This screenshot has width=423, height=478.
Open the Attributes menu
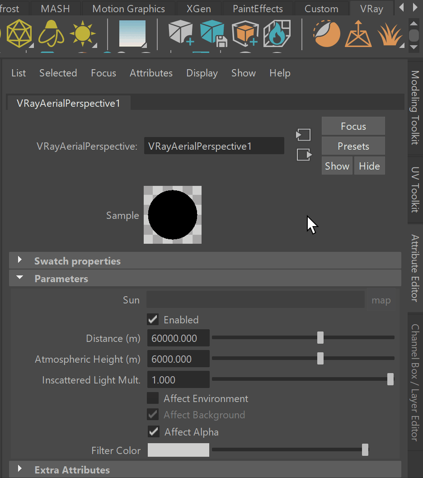(151, 73)
